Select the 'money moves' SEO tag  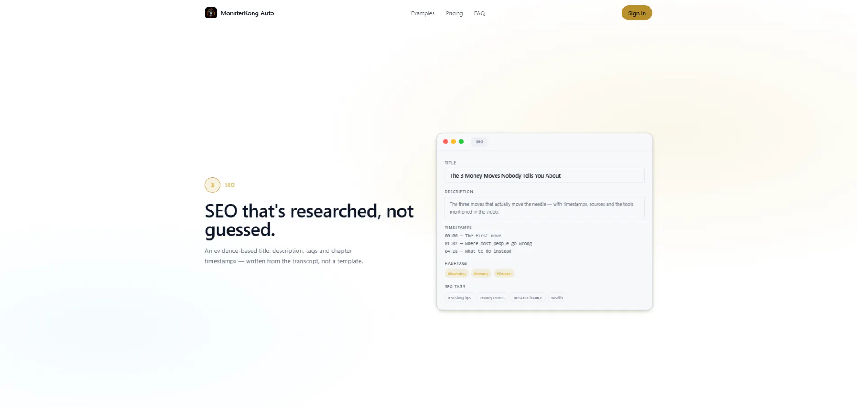point(492,298)
